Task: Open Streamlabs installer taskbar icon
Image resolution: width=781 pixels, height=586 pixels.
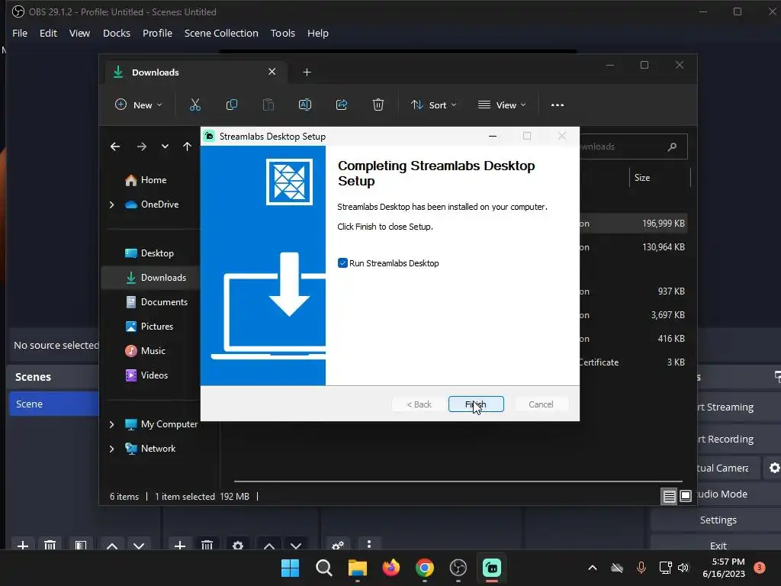Action: pos(492,568)
